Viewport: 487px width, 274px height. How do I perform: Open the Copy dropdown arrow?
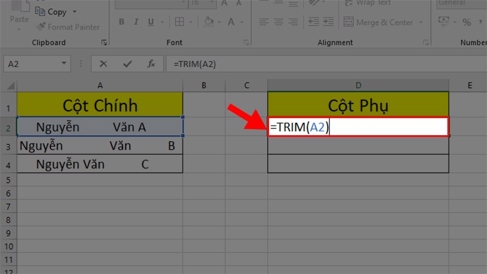[x=75, y=12]
